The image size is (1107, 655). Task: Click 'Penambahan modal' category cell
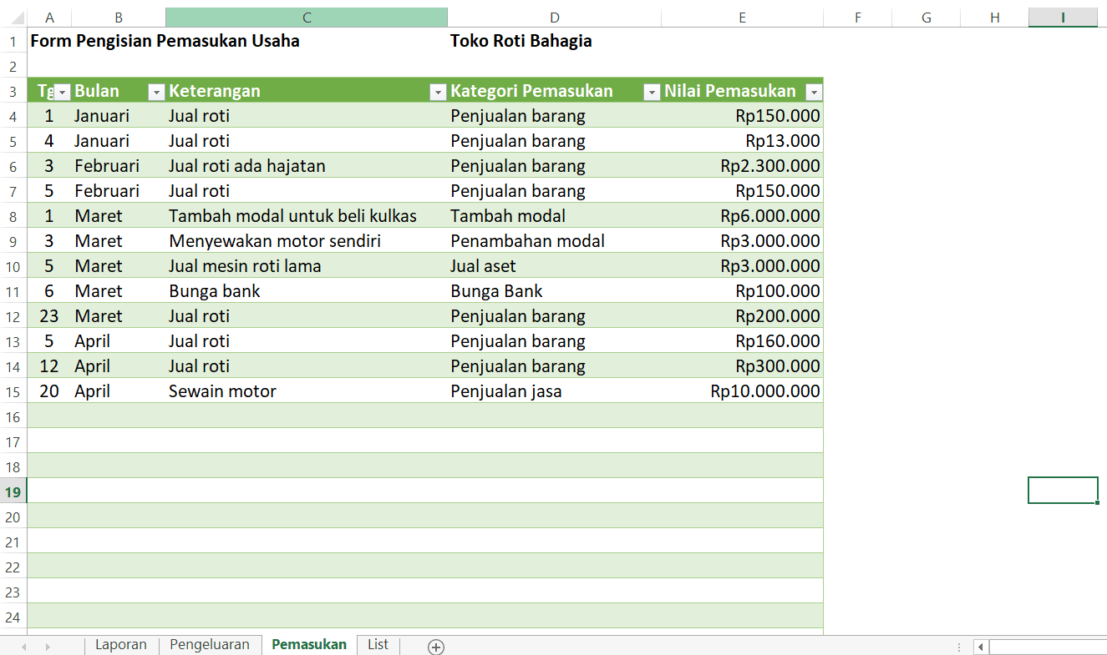554,241
